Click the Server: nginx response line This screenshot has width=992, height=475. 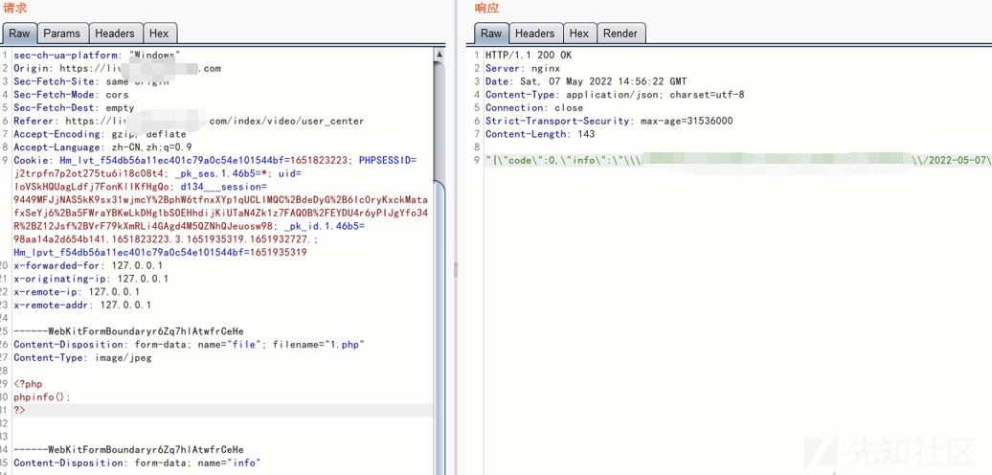(523, 68)
